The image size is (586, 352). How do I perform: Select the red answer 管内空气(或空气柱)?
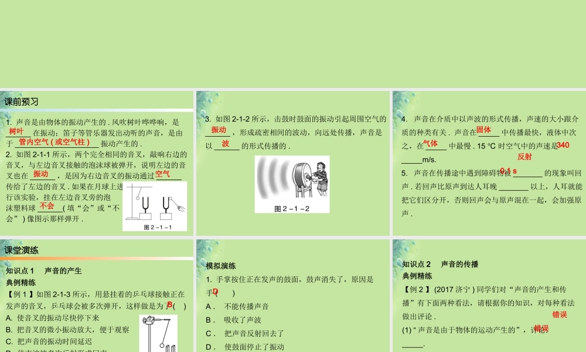54,142
